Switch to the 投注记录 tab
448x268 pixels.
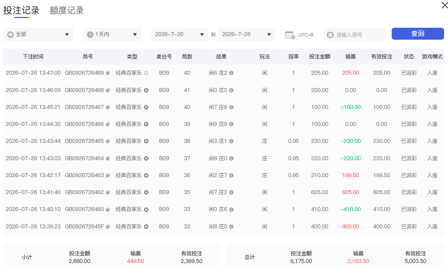pos(21,10)
